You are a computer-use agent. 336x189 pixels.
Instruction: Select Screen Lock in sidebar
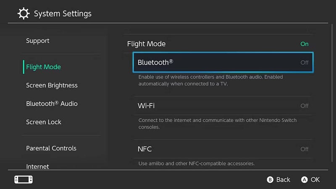coord(44,122)
